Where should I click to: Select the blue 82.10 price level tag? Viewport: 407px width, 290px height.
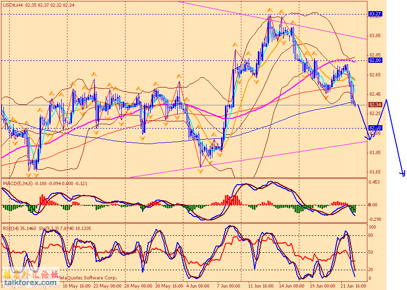(x=375, y=128)
